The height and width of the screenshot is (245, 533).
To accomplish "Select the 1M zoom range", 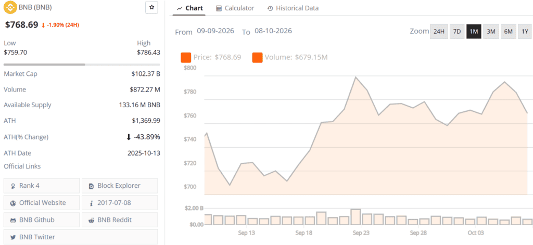I will 474,31.
